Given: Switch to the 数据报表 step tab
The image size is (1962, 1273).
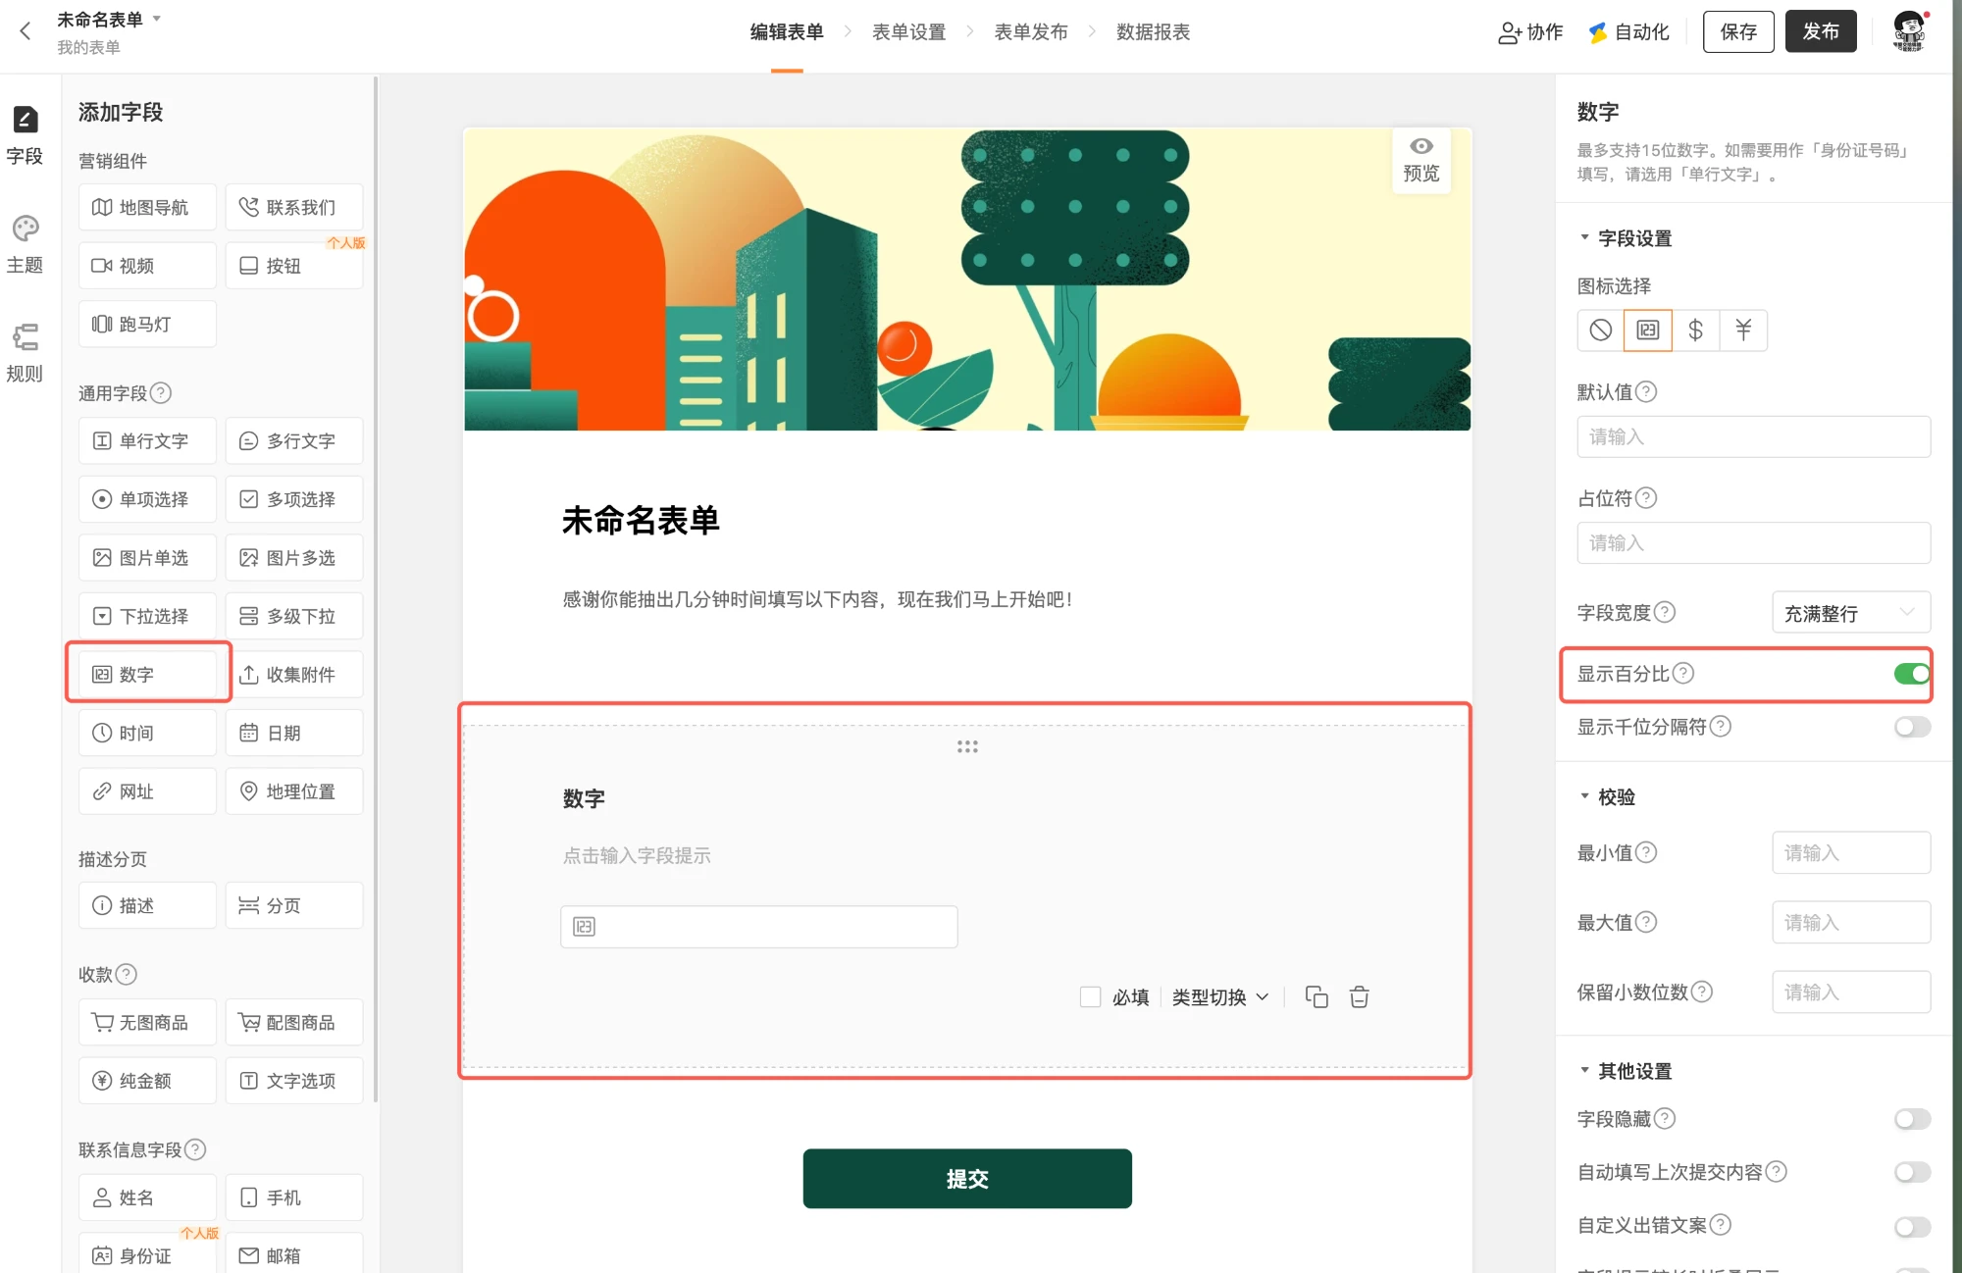Looking at the screenshot, I should pos(1153,32).
